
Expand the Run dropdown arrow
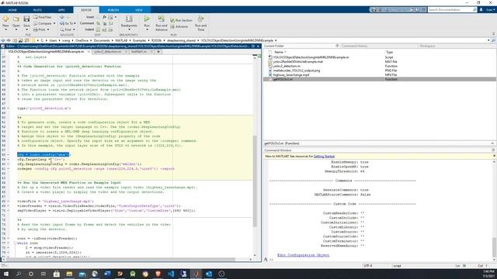pos(147,29)
